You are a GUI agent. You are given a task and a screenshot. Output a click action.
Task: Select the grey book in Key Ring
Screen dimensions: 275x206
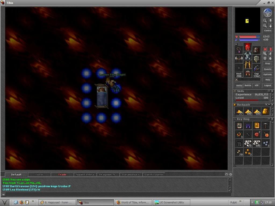(x=239, y=126)
